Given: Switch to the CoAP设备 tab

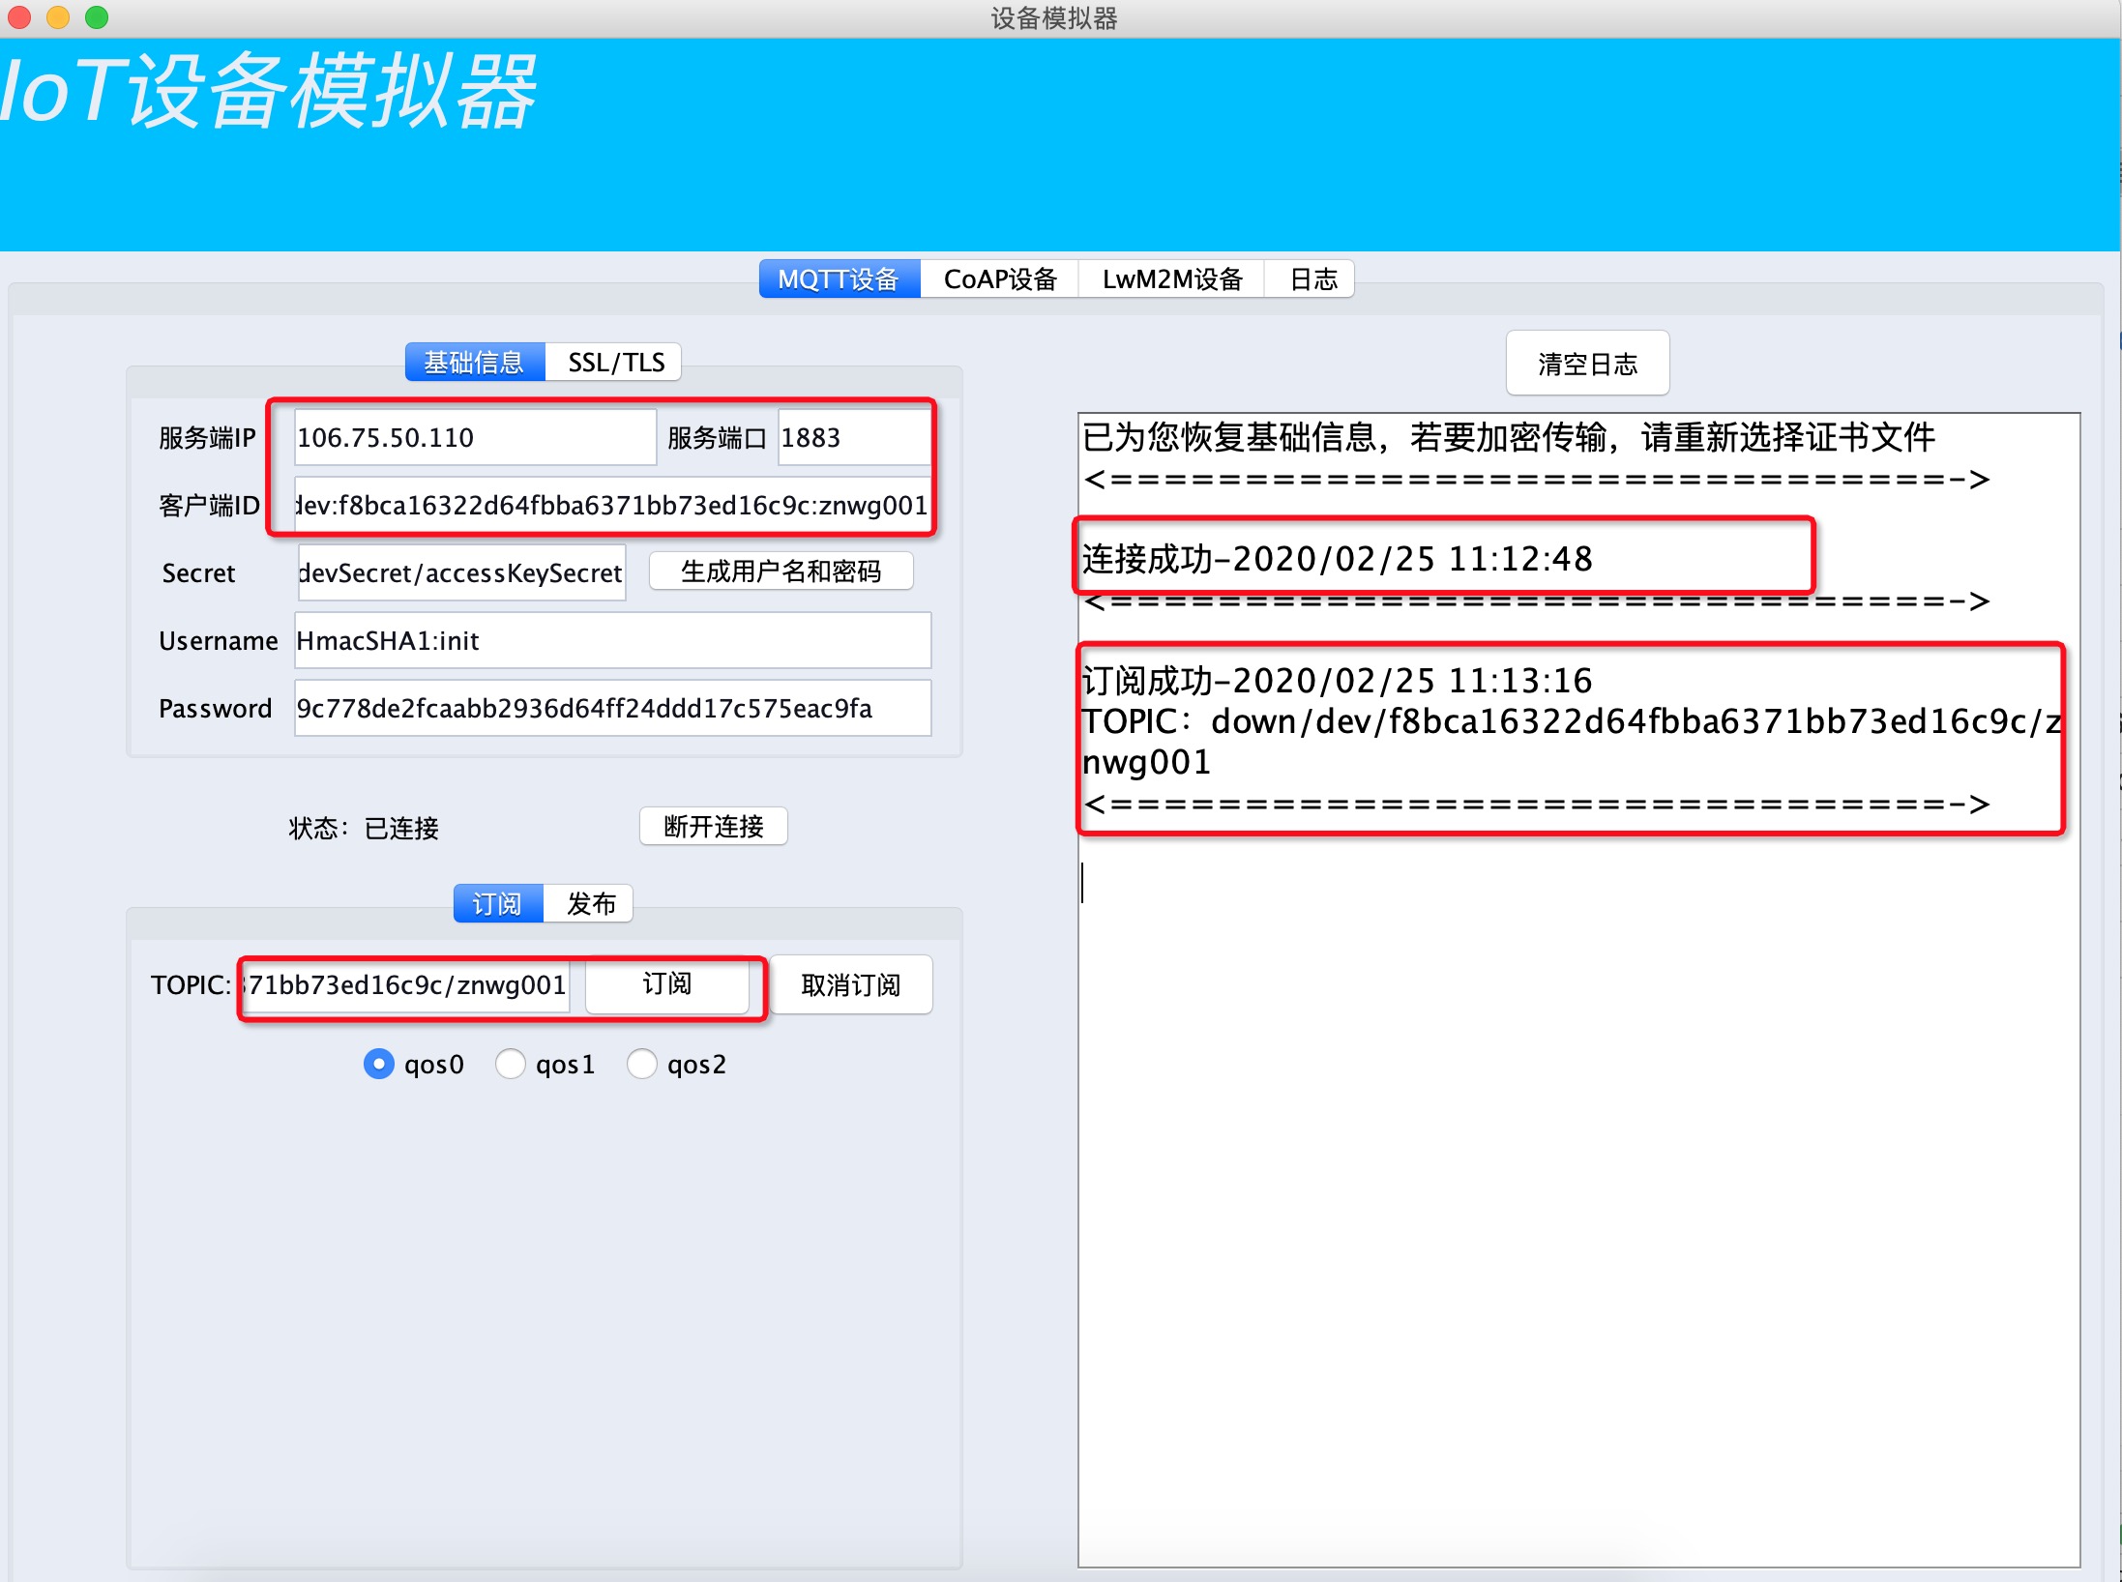Looking at the screenshot, I should tap(999, 279).
